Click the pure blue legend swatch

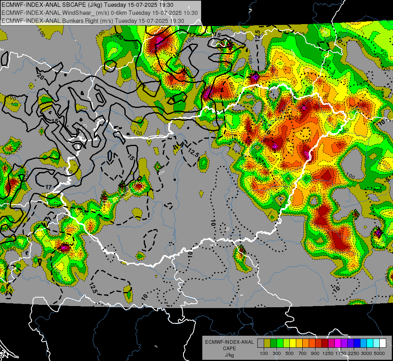[357, 343]
